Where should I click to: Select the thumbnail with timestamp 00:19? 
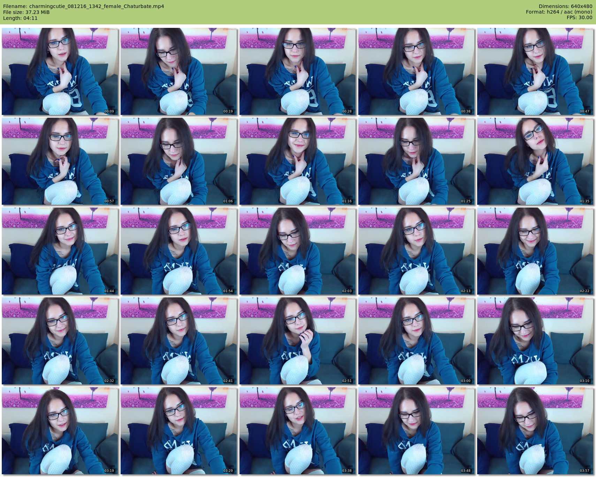(x=179, y=71)
